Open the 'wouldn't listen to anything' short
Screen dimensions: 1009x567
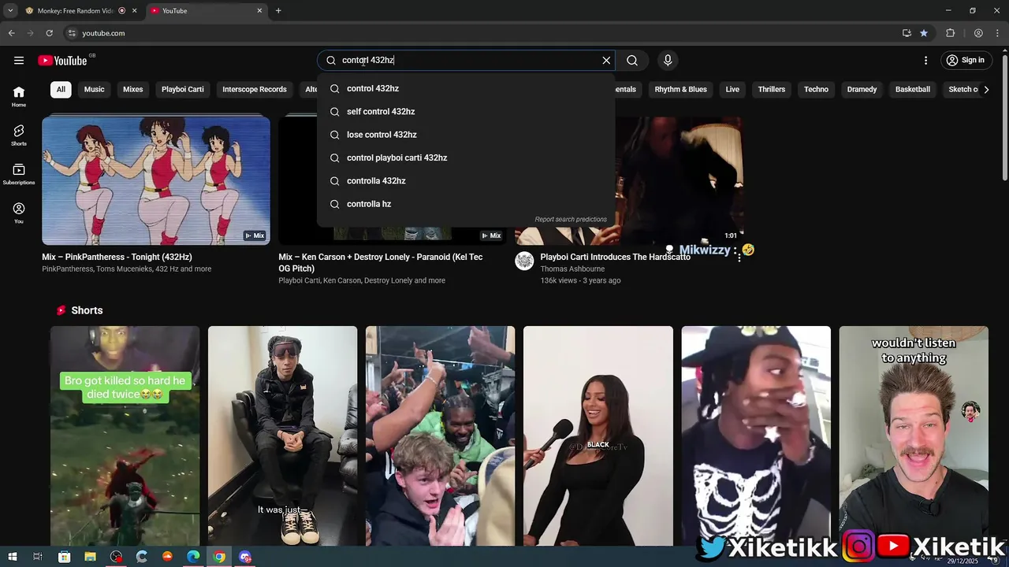tap(914, 435)
